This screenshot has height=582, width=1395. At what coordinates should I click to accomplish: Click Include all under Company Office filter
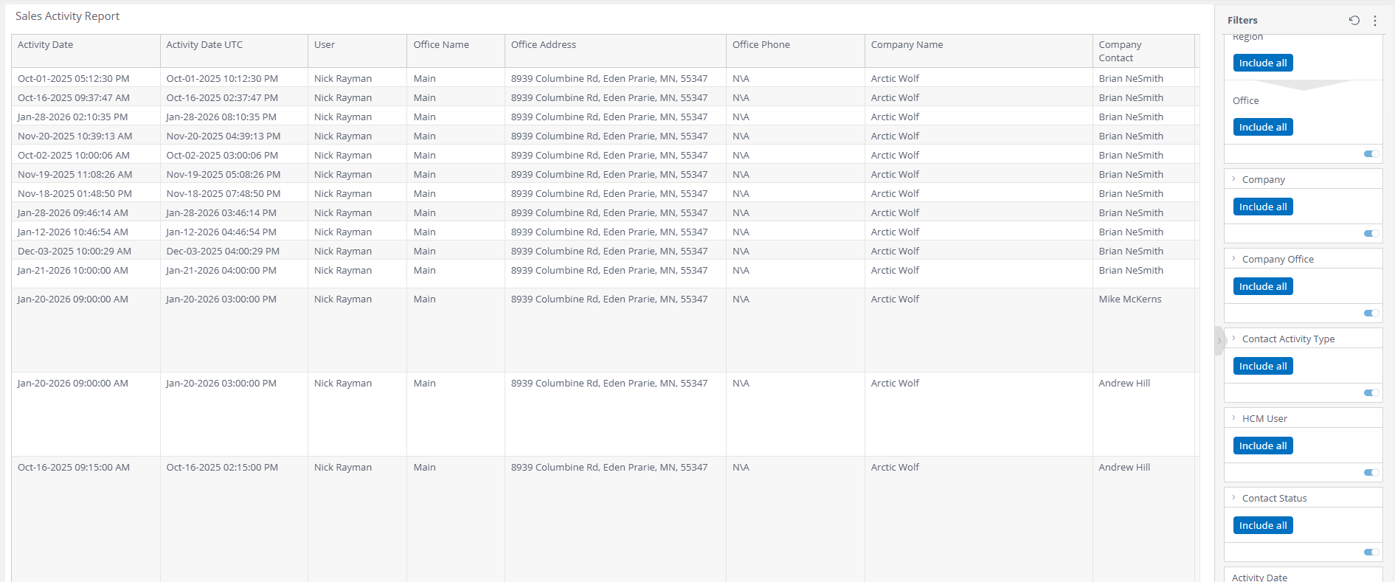click(x=1263, y=286)
